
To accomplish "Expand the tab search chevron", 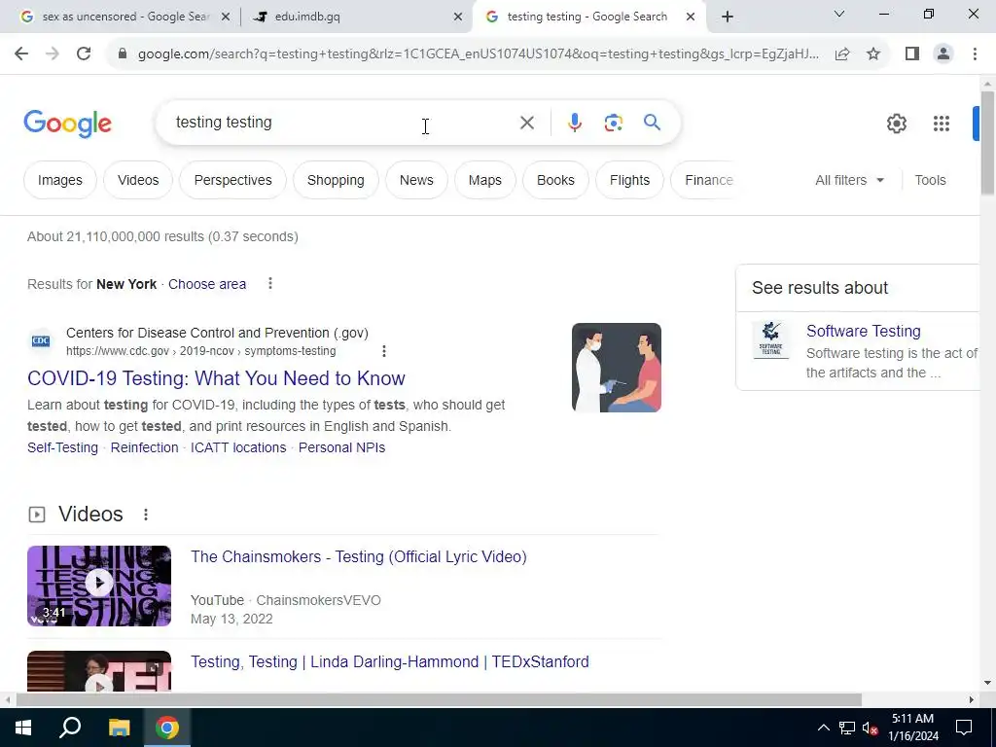I will point(839,14).
